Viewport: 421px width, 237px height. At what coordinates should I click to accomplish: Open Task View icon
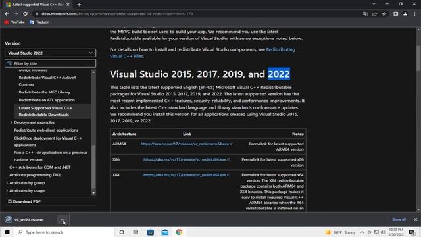point(136,232)
